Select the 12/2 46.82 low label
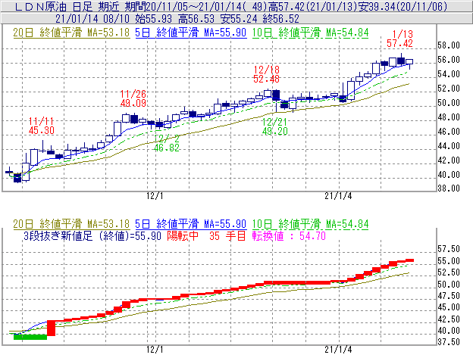This screenshot has width=473, height=358. (167, 143)
